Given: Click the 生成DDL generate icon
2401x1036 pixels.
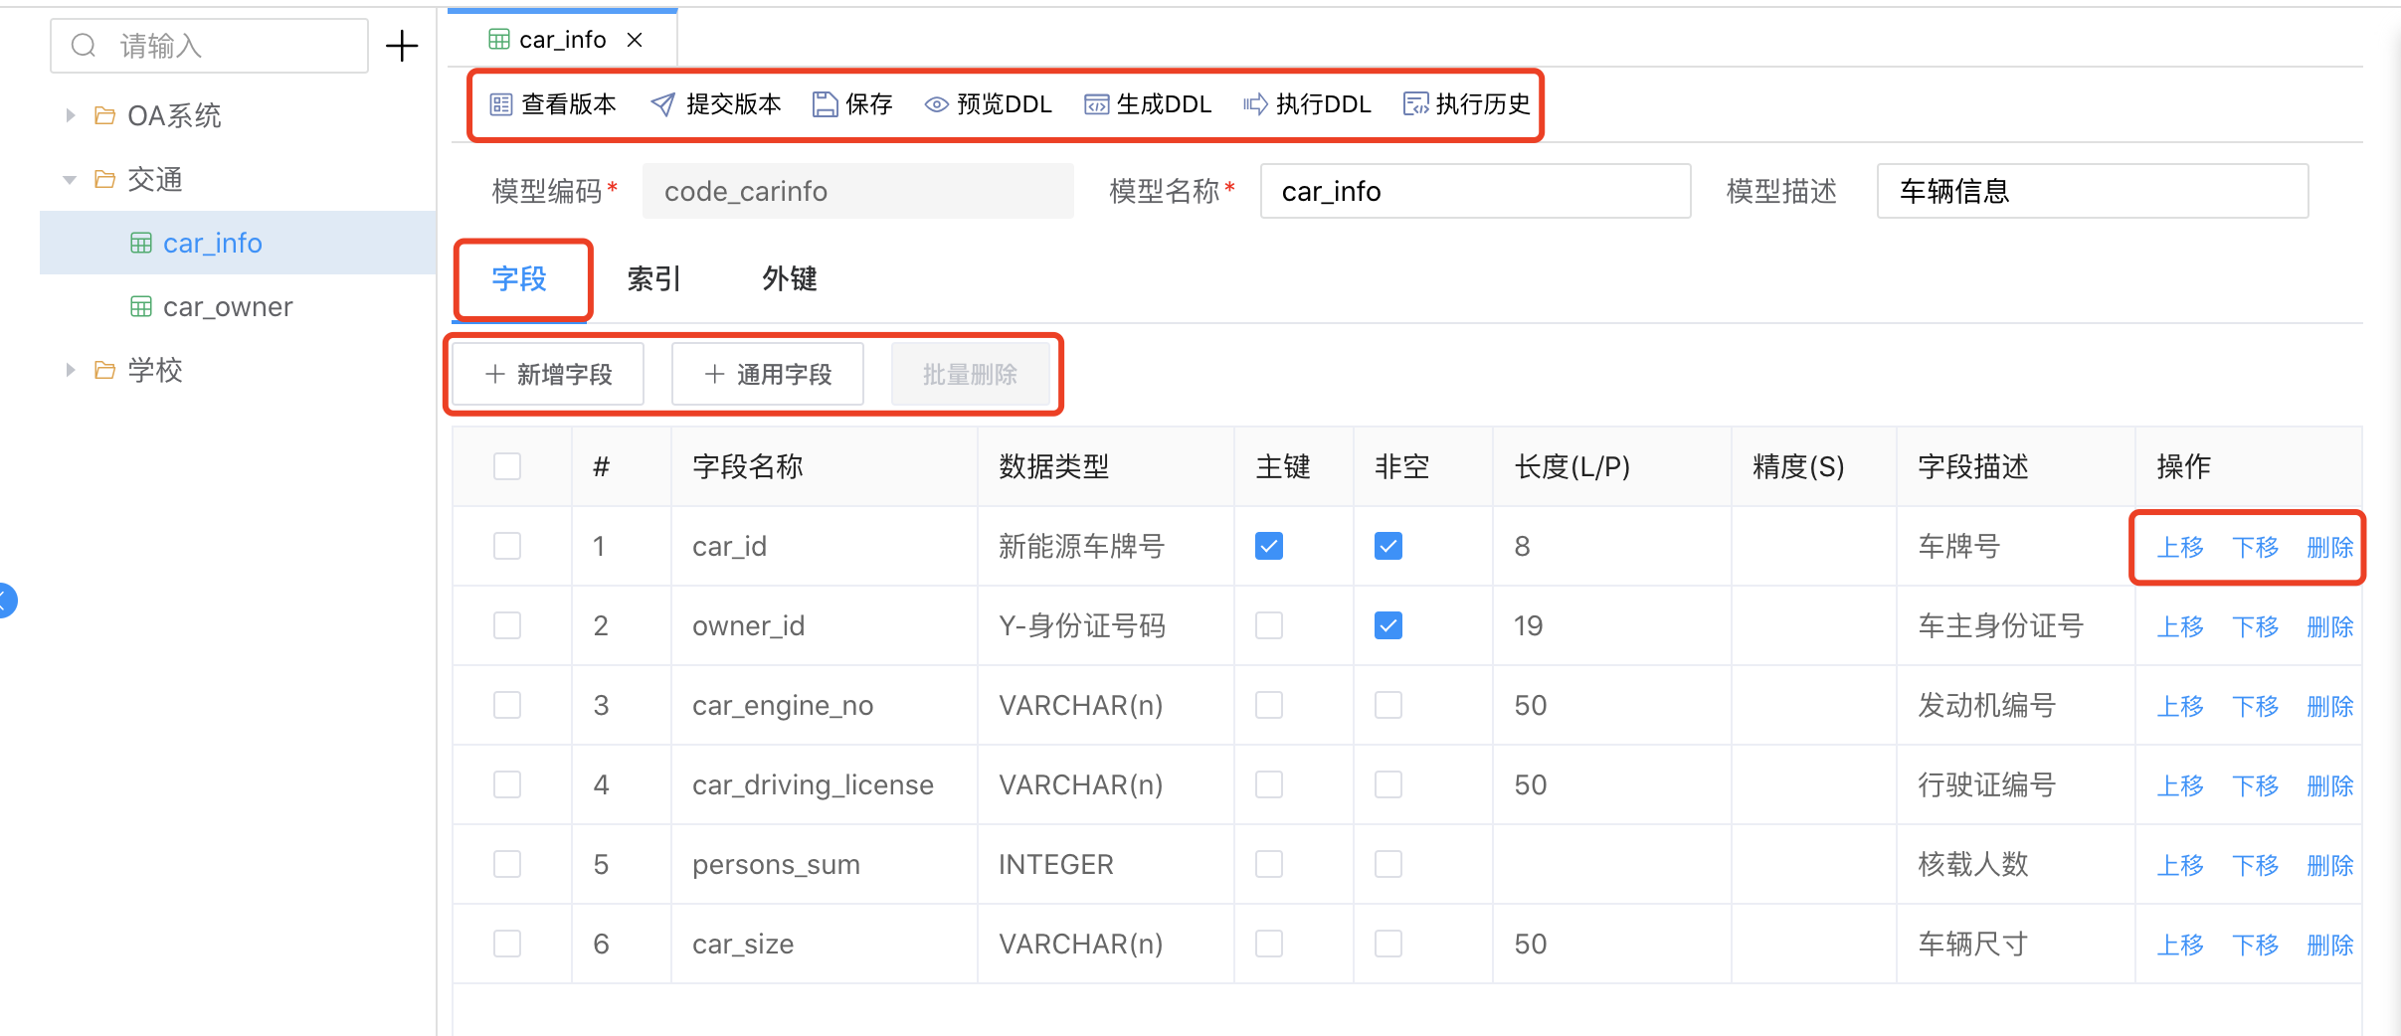Looking at the screenshot, I should point(1096,104).
